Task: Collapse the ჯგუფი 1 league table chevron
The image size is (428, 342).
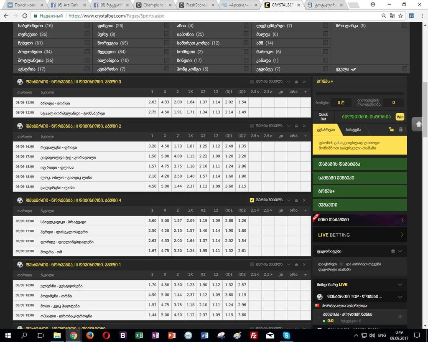Action: 288,264
